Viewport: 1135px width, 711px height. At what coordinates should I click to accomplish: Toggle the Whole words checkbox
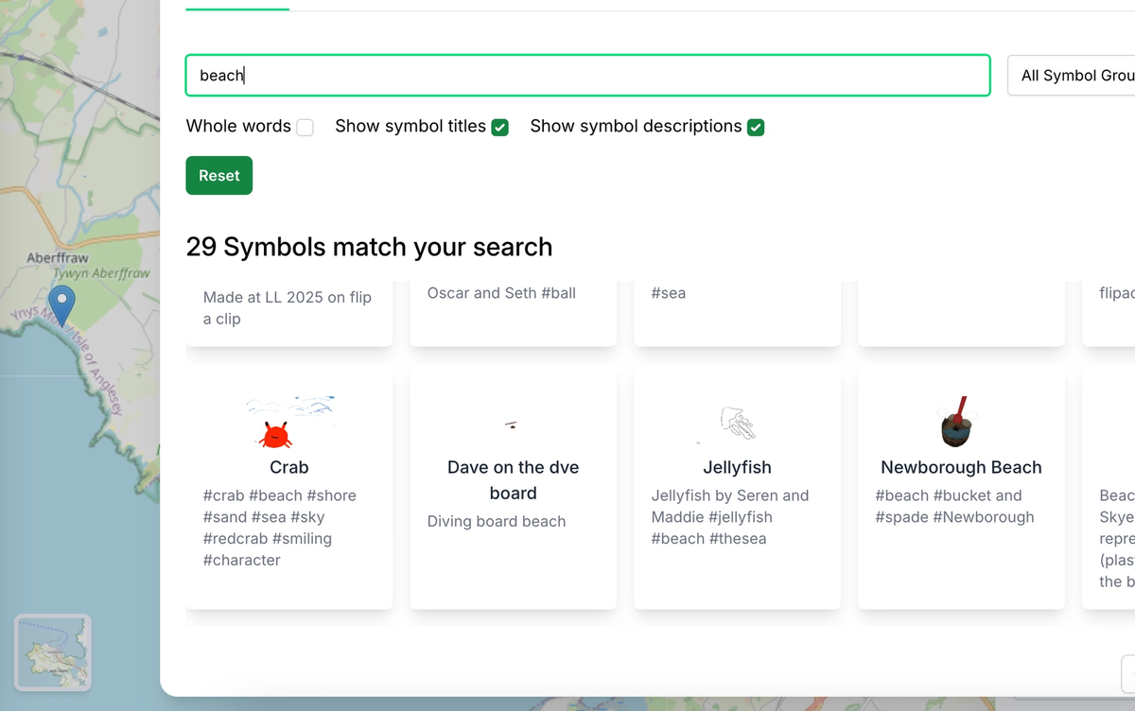pos(305,128)
